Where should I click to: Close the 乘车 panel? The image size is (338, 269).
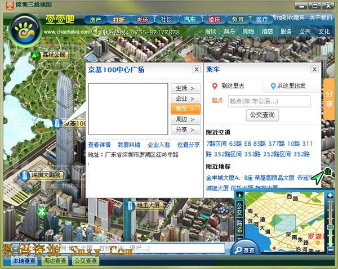click(x=314, y=69)
